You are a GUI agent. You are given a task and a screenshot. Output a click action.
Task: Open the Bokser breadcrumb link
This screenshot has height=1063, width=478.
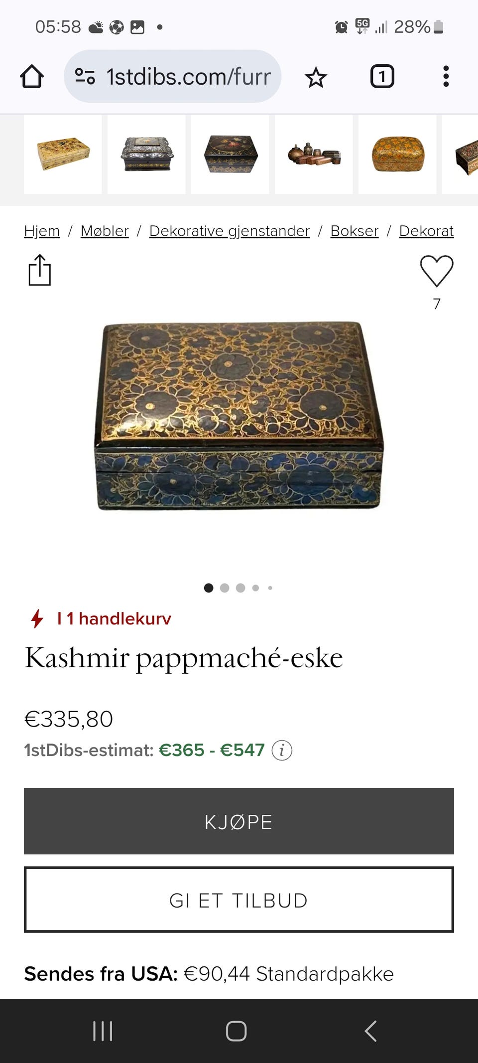[355, 231]
